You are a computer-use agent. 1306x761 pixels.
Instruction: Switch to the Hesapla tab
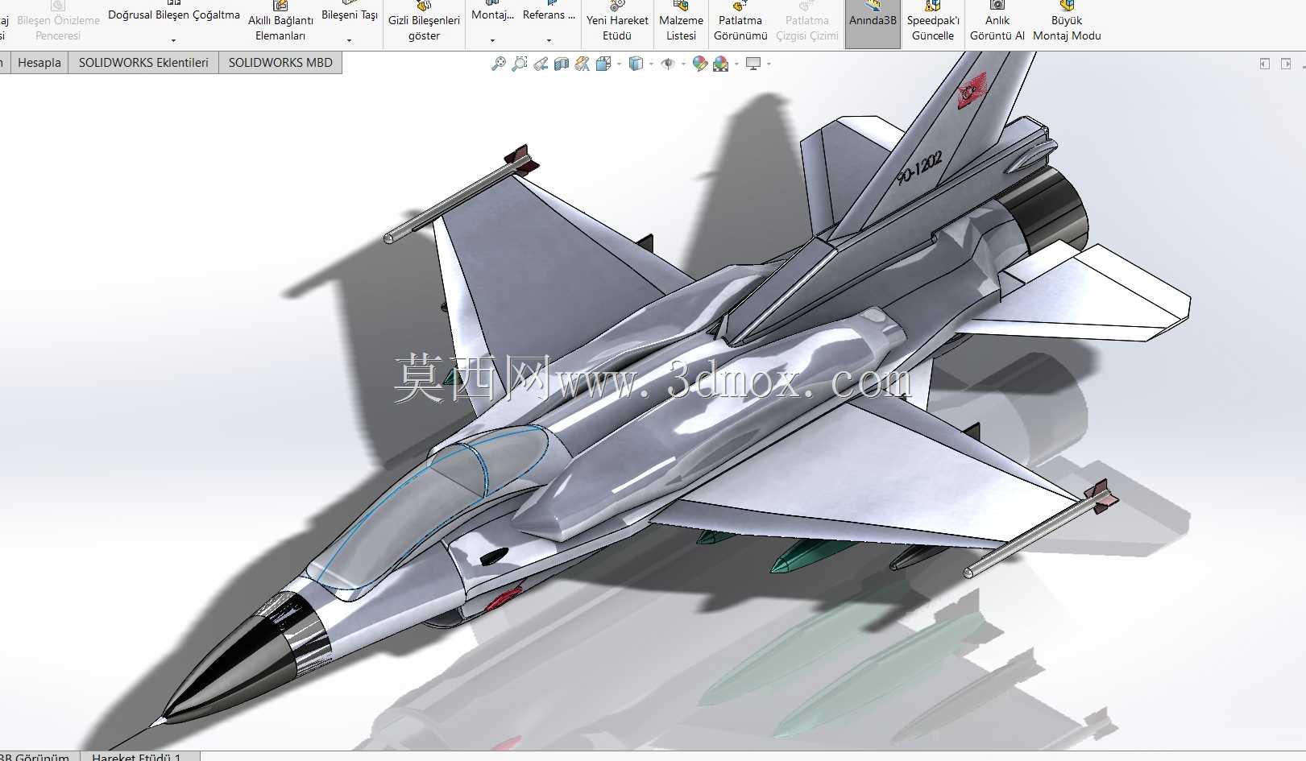[x=39, y=63]
